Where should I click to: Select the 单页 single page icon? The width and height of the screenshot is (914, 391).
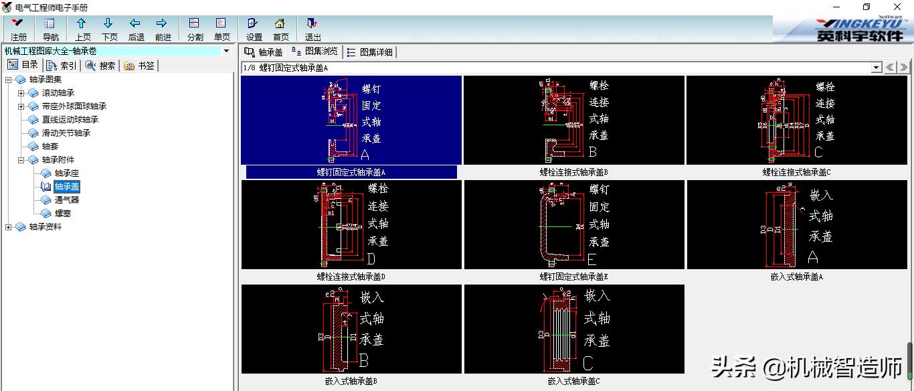221,29
